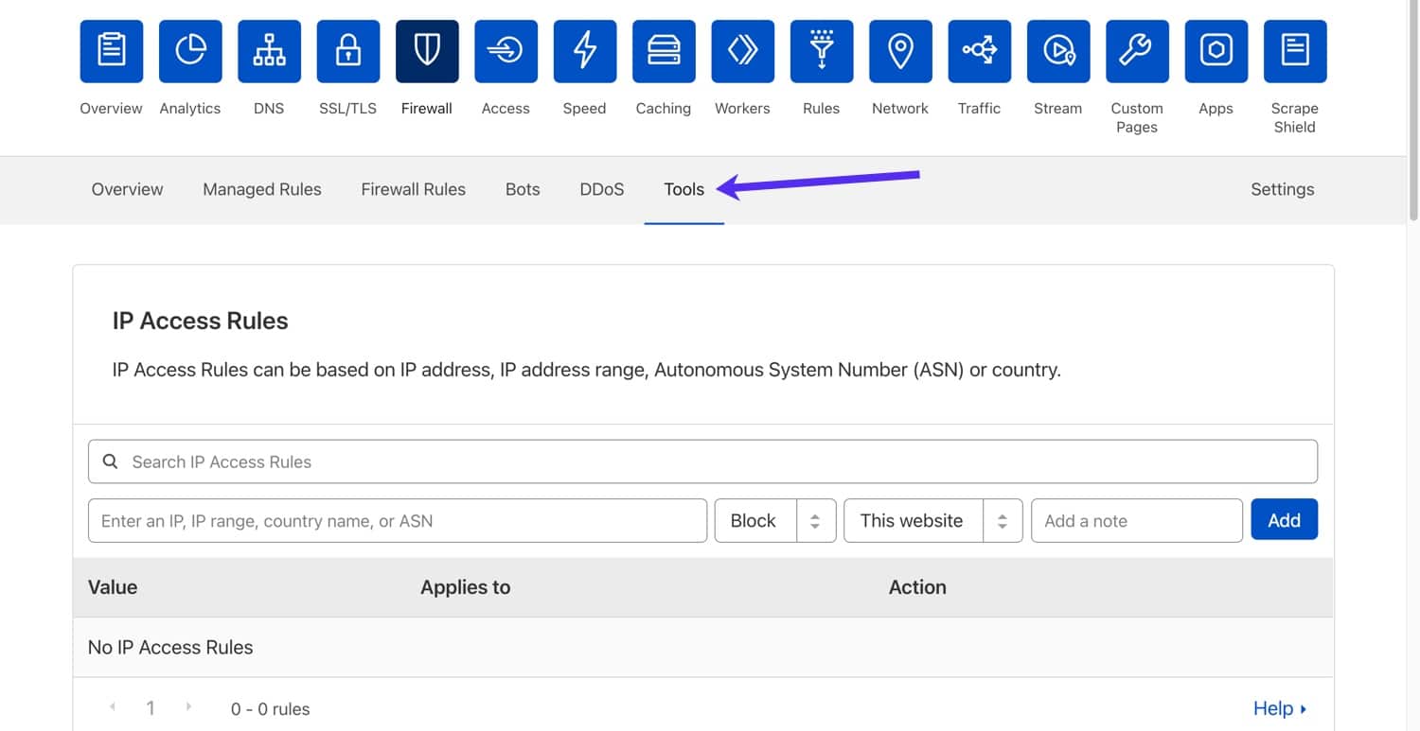The width and height of the screenshot is (1420, 731).
Task: Switch to the Managed Rules tab
Action: 262,189
